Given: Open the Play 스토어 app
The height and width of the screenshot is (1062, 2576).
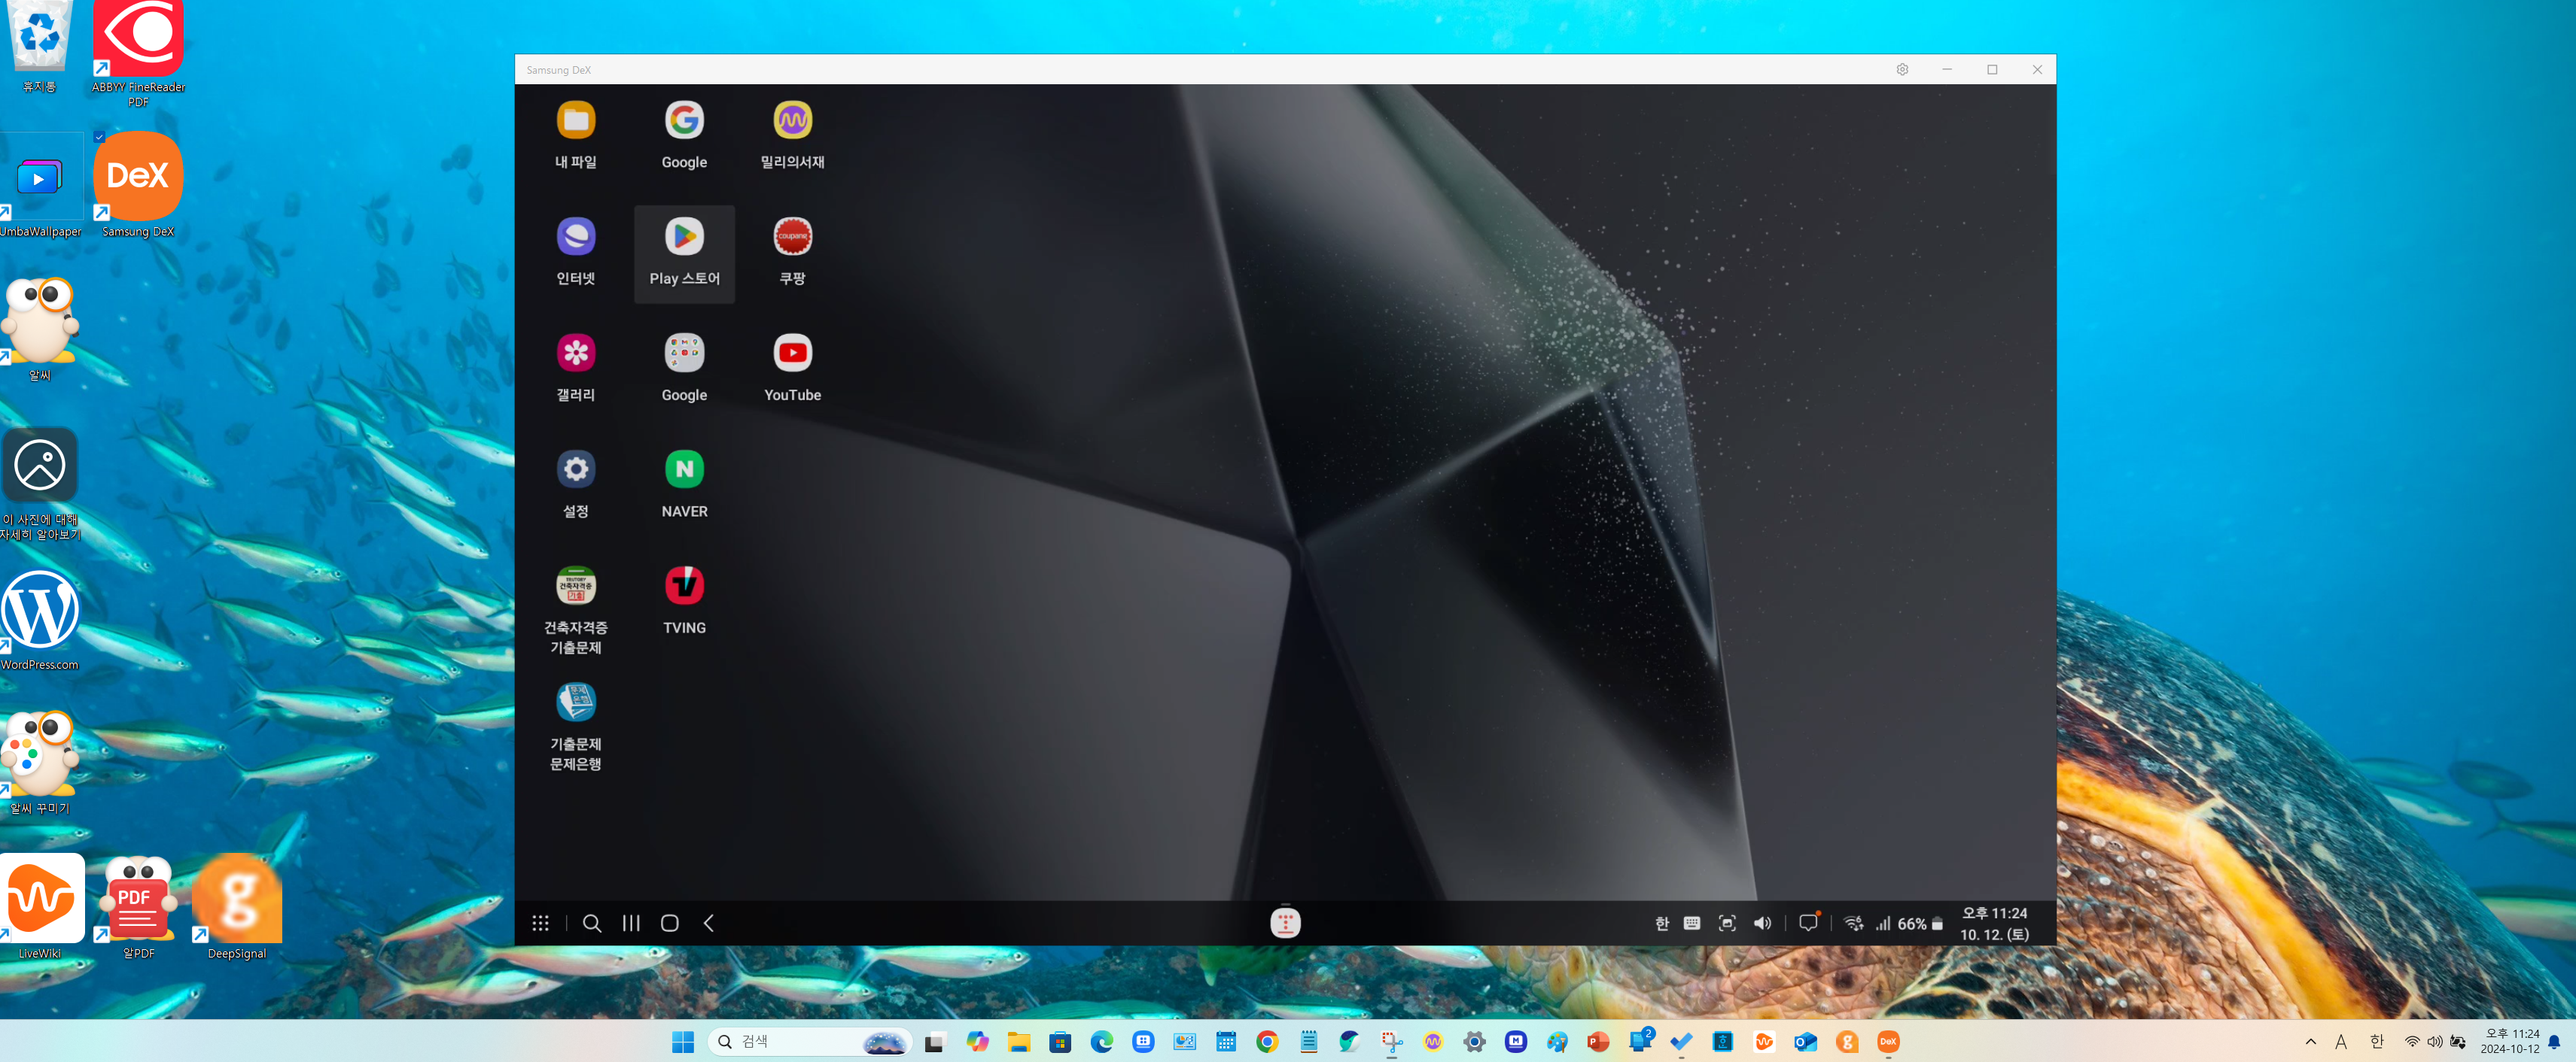Looking at the screenshot, I should [684, 238].
